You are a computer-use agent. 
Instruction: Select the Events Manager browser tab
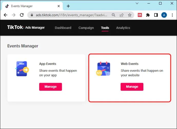tap(32, 6)
